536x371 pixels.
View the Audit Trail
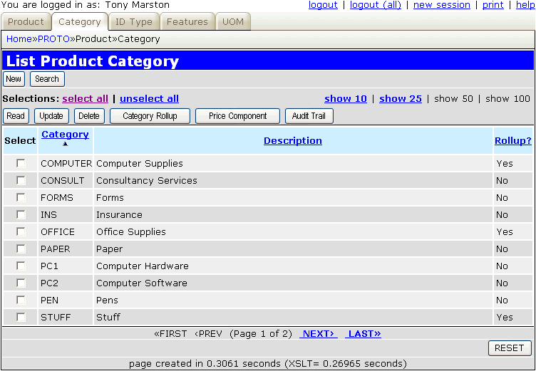(x=309, y=116)
